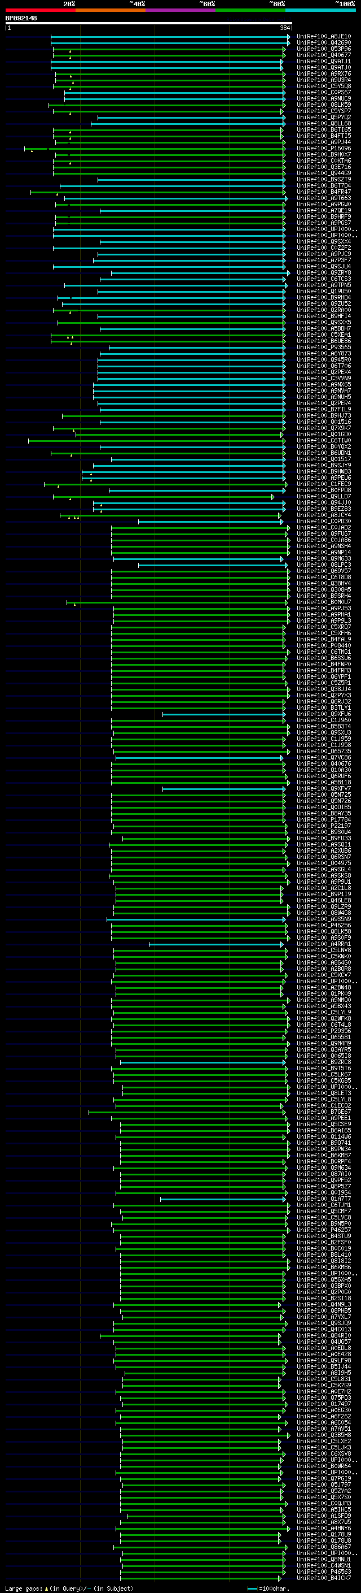
Task: Select hit UniRef100_Q5J797
Action: click(x=323, y=1484)
